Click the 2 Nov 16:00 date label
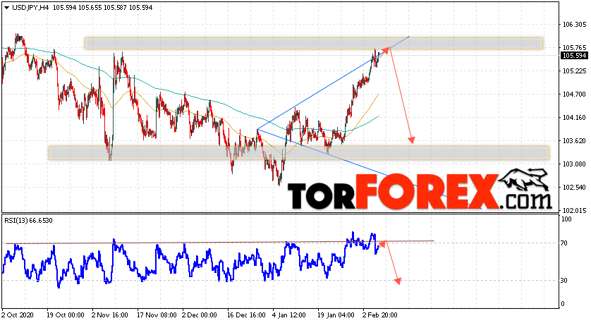 (110, 315)
